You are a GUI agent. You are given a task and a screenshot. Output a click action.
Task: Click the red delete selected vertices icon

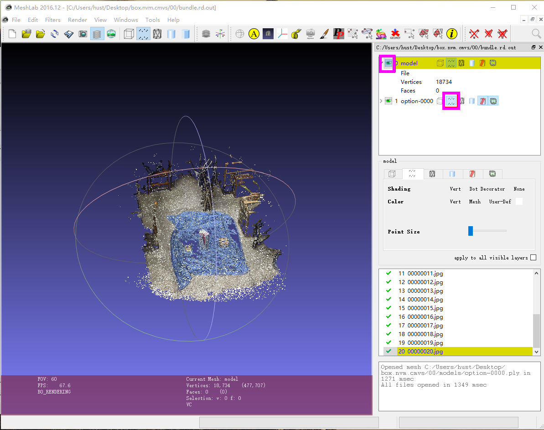pyautogui.click(x=474, y=34)
